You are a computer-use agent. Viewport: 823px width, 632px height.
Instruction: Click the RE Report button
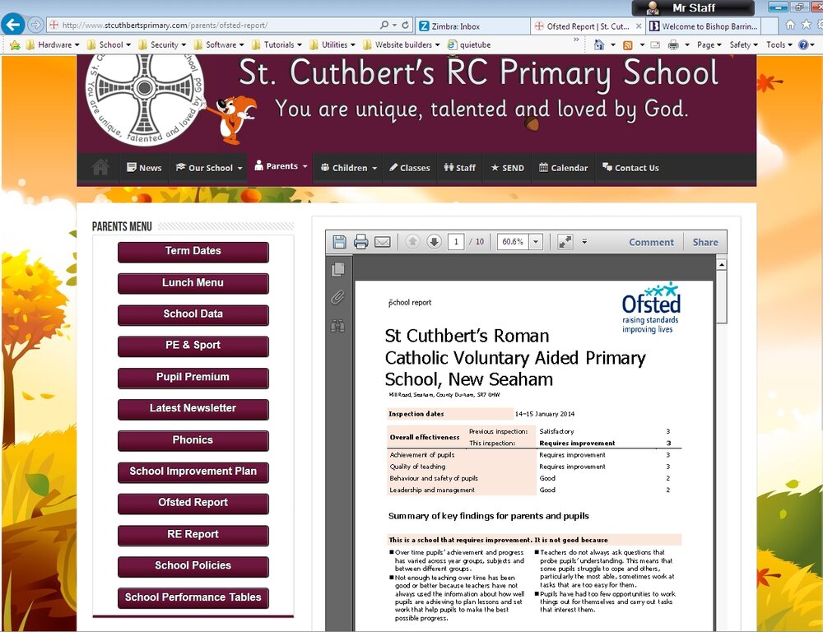coord(193,535)
